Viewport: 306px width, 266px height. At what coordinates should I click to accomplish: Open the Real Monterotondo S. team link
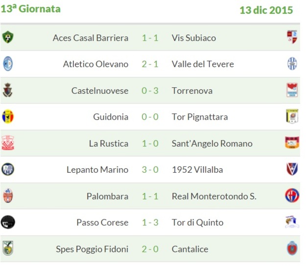click(214, 196)
